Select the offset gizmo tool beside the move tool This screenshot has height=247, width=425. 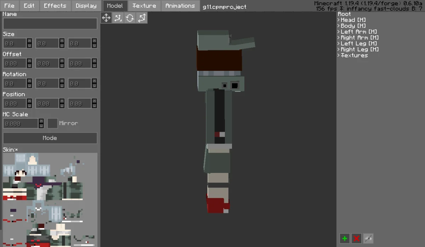pyautogui.click(x=118, y=18)
